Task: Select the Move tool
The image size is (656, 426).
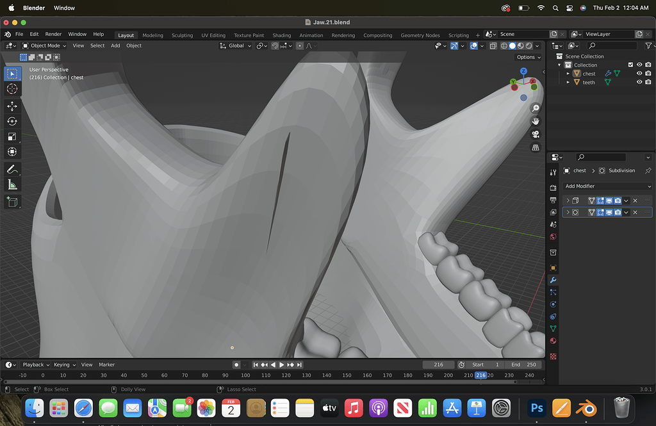Action: click(12, 106)
